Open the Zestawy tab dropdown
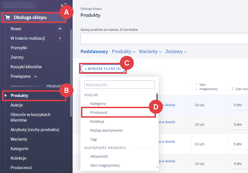 [176, 51]
